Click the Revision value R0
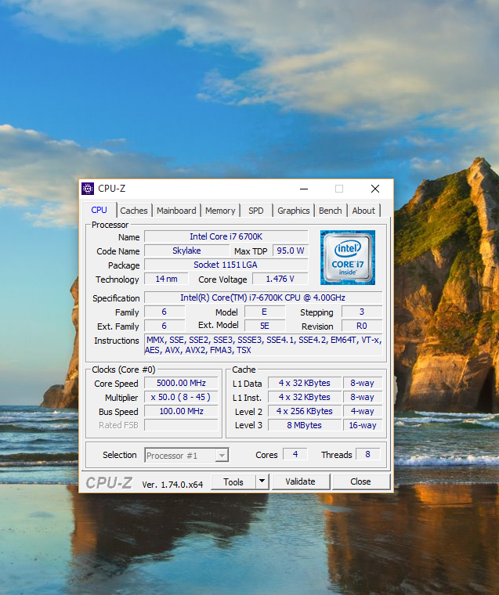 362,326
